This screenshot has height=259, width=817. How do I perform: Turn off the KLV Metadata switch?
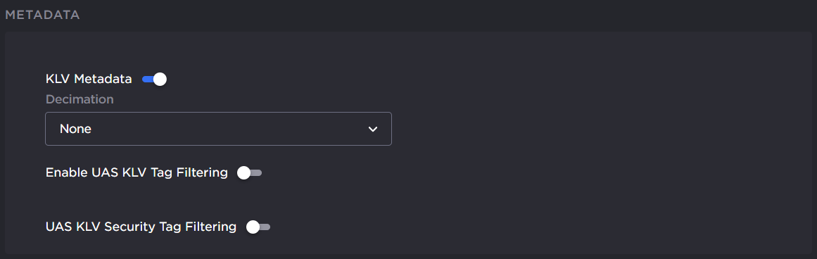(154, 80)
